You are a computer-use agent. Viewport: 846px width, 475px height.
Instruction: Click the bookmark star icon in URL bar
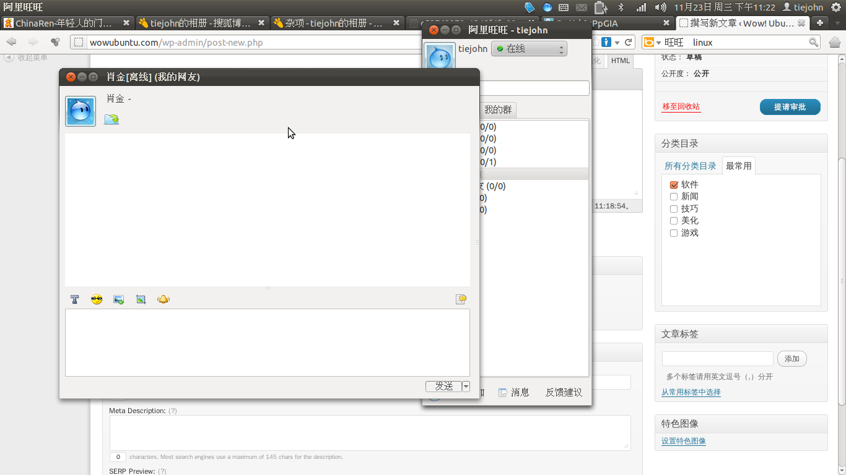(x=596, y=42)
